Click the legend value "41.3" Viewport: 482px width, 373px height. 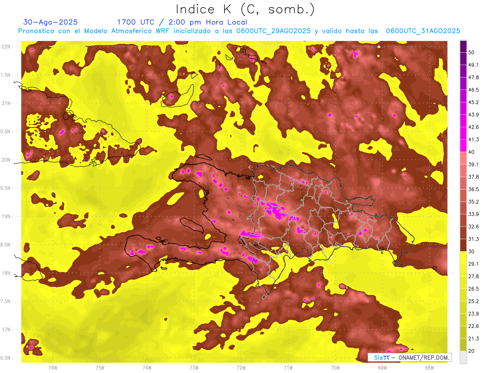(474, 140)
